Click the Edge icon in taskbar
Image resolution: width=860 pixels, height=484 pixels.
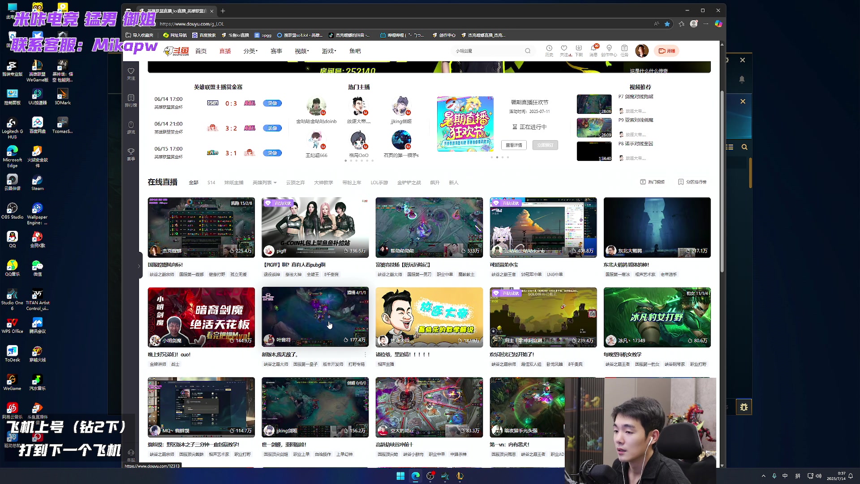pos(416,476)
